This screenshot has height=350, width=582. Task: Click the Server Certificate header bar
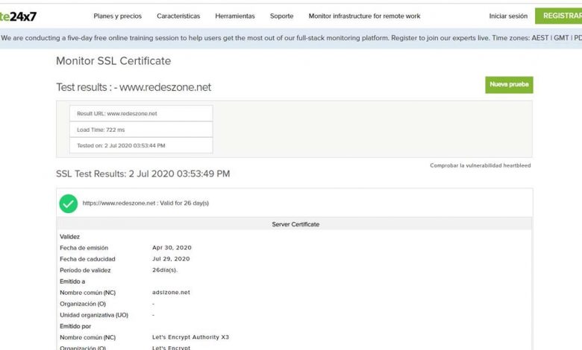[295, 224]
